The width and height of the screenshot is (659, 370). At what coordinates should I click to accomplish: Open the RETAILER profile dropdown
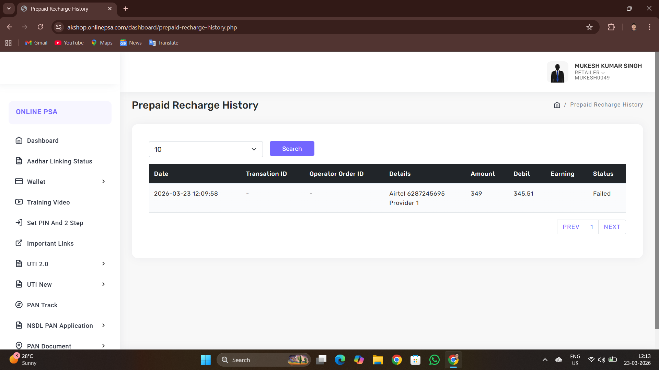point(589,73)
